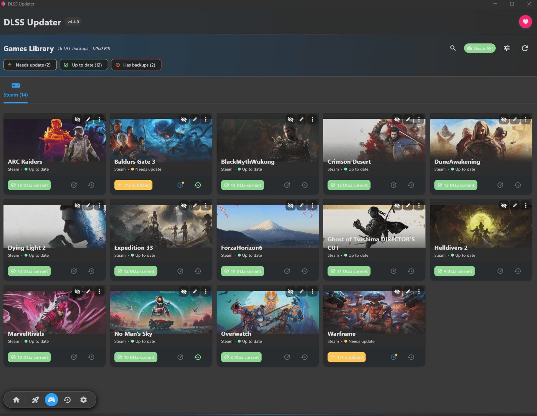Edit the Baldurs Gate 3 card
This screenshot has width=537, height=416.
(195, 119)
